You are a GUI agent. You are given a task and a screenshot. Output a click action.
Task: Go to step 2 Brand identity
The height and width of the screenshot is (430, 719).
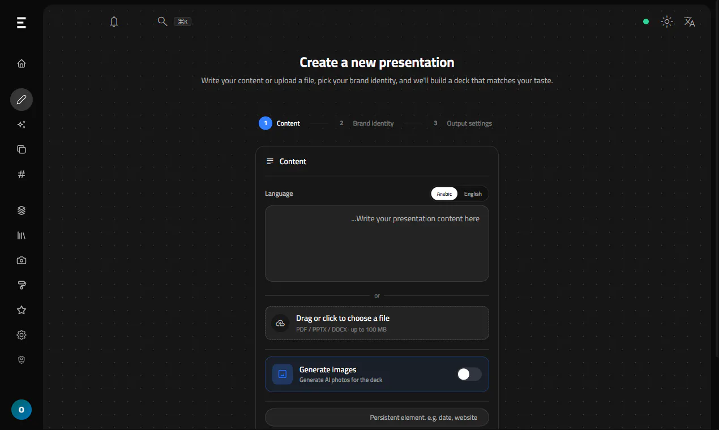click(366, 123)
